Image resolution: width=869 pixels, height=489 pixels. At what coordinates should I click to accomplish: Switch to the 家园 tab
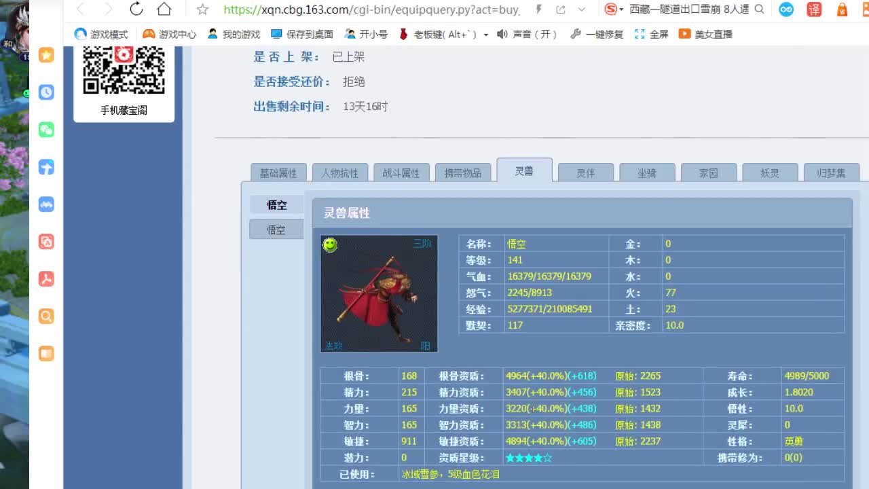point(709,173)
